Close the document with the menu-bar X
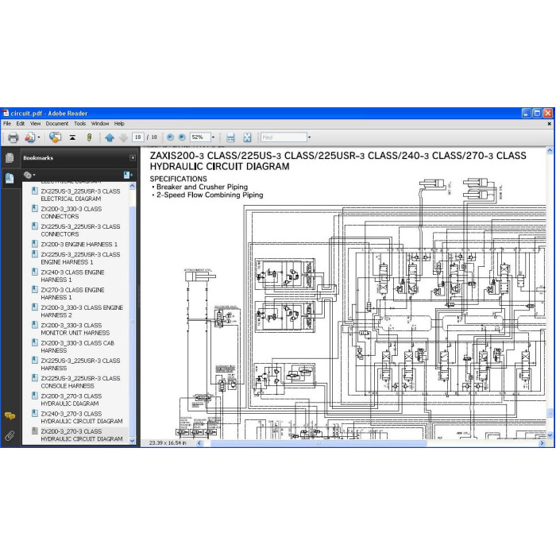556x556 pixels. tap(550, 124)
